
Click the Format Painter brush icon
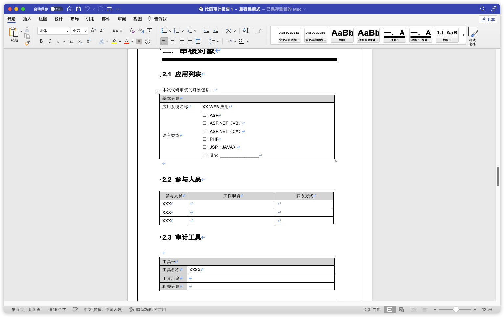(27, 43)
